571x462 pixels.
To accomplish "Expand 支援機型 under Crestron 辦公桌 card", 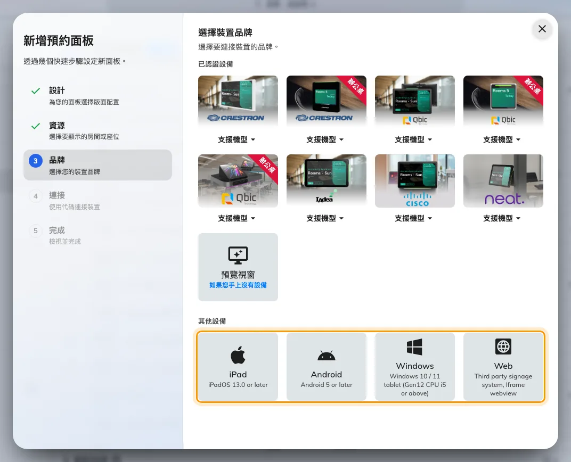I will tap(325, 139).
